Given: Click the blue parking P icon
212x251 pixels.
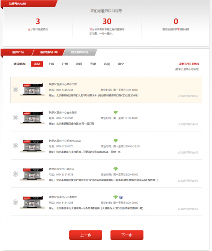Looking at the screenshot, I should pos(121,197).
